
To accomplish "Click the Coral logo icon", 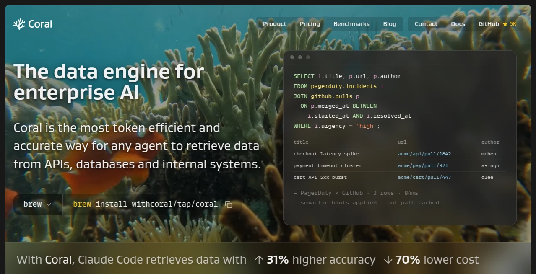I will coord(19,24).
